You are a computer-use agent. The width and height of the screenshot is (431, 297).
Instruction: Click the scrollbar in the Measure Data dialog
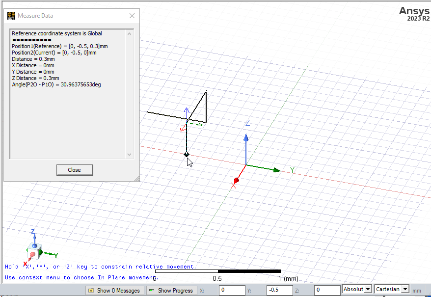pos(129,93)
